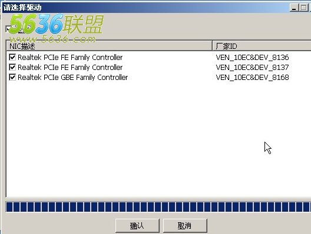Toggle checkbox for the DEV_8137 FE Controller
Viewport: 311px width, 234px height.
12,67
